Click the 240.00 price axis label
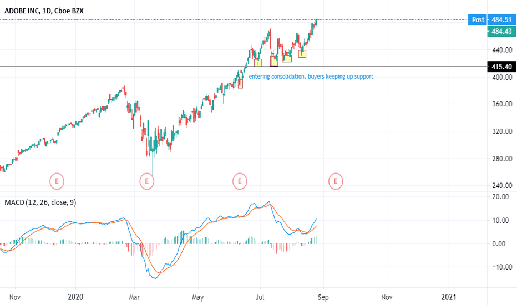 502,186
